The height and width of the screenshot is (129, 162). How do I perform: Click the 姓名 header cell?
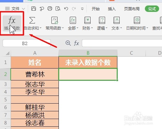point(35,62)
